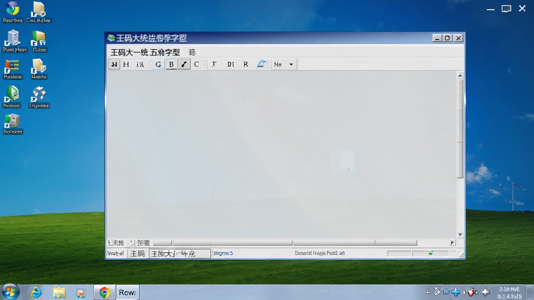Open the Windows Start orb

coord(10,292)
